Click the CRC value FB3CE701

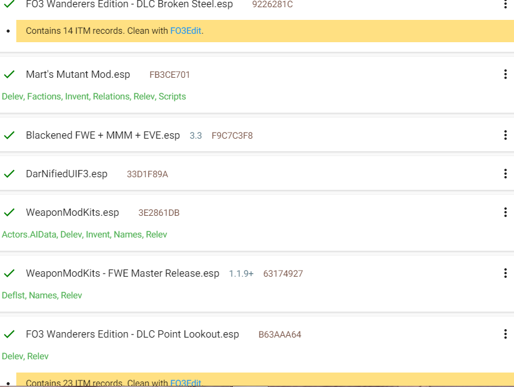coord(170,75)
